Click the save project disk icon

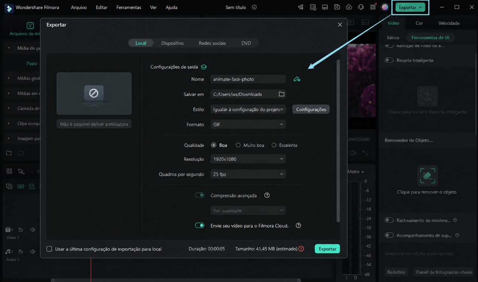click(337, 7)
